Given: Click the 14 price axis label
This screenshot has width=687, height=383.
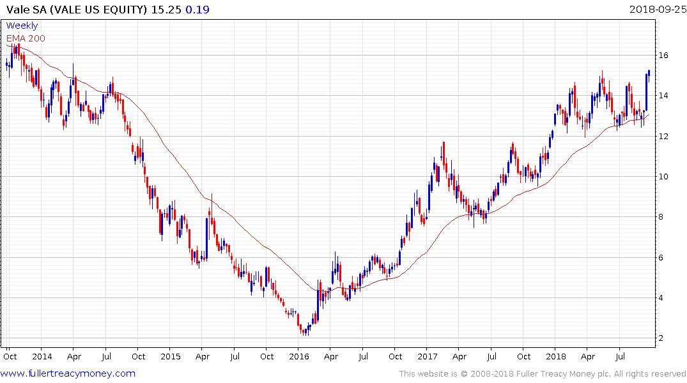Looking at the screenshot, I should (x=663, y=95).
